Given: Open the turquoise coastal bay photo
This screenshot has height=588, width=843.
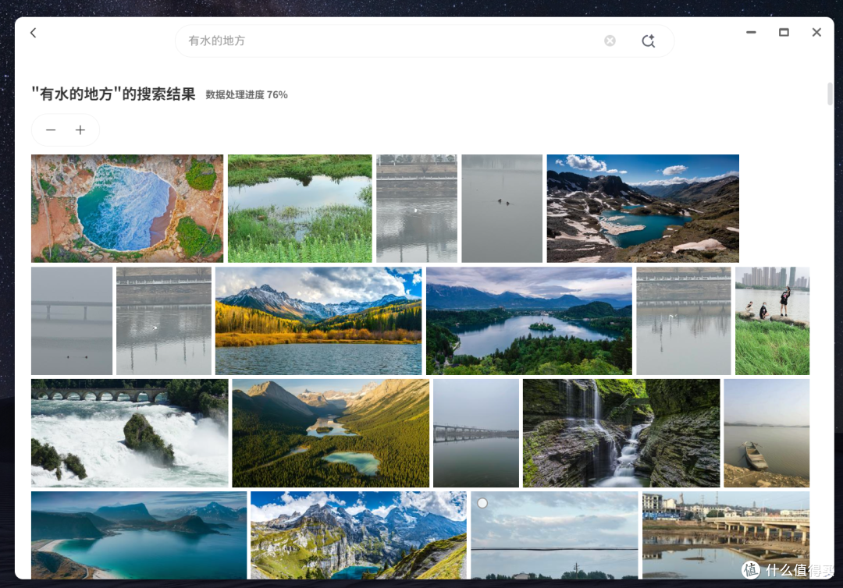Looking at the screenshot, I should tap(139, 535).
